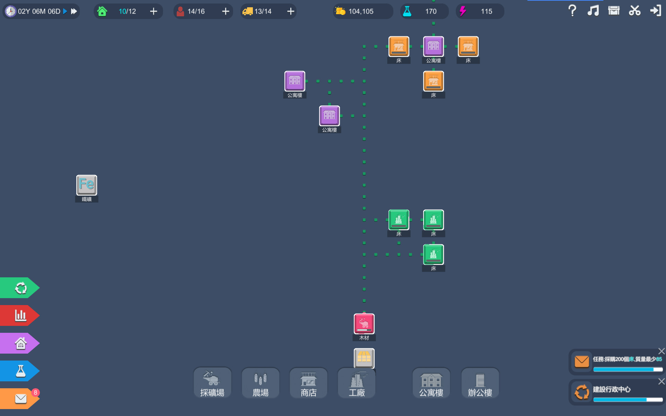The height and width of the screenshot is (416, 666).
Task: Toggle fast-forward game speed
Action: (x=74, y=11)
